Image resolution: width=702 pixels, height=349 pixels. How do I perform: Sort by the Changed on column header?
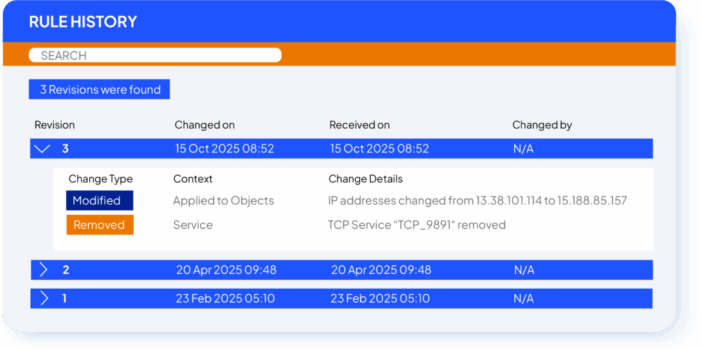[x=204, y=125]
